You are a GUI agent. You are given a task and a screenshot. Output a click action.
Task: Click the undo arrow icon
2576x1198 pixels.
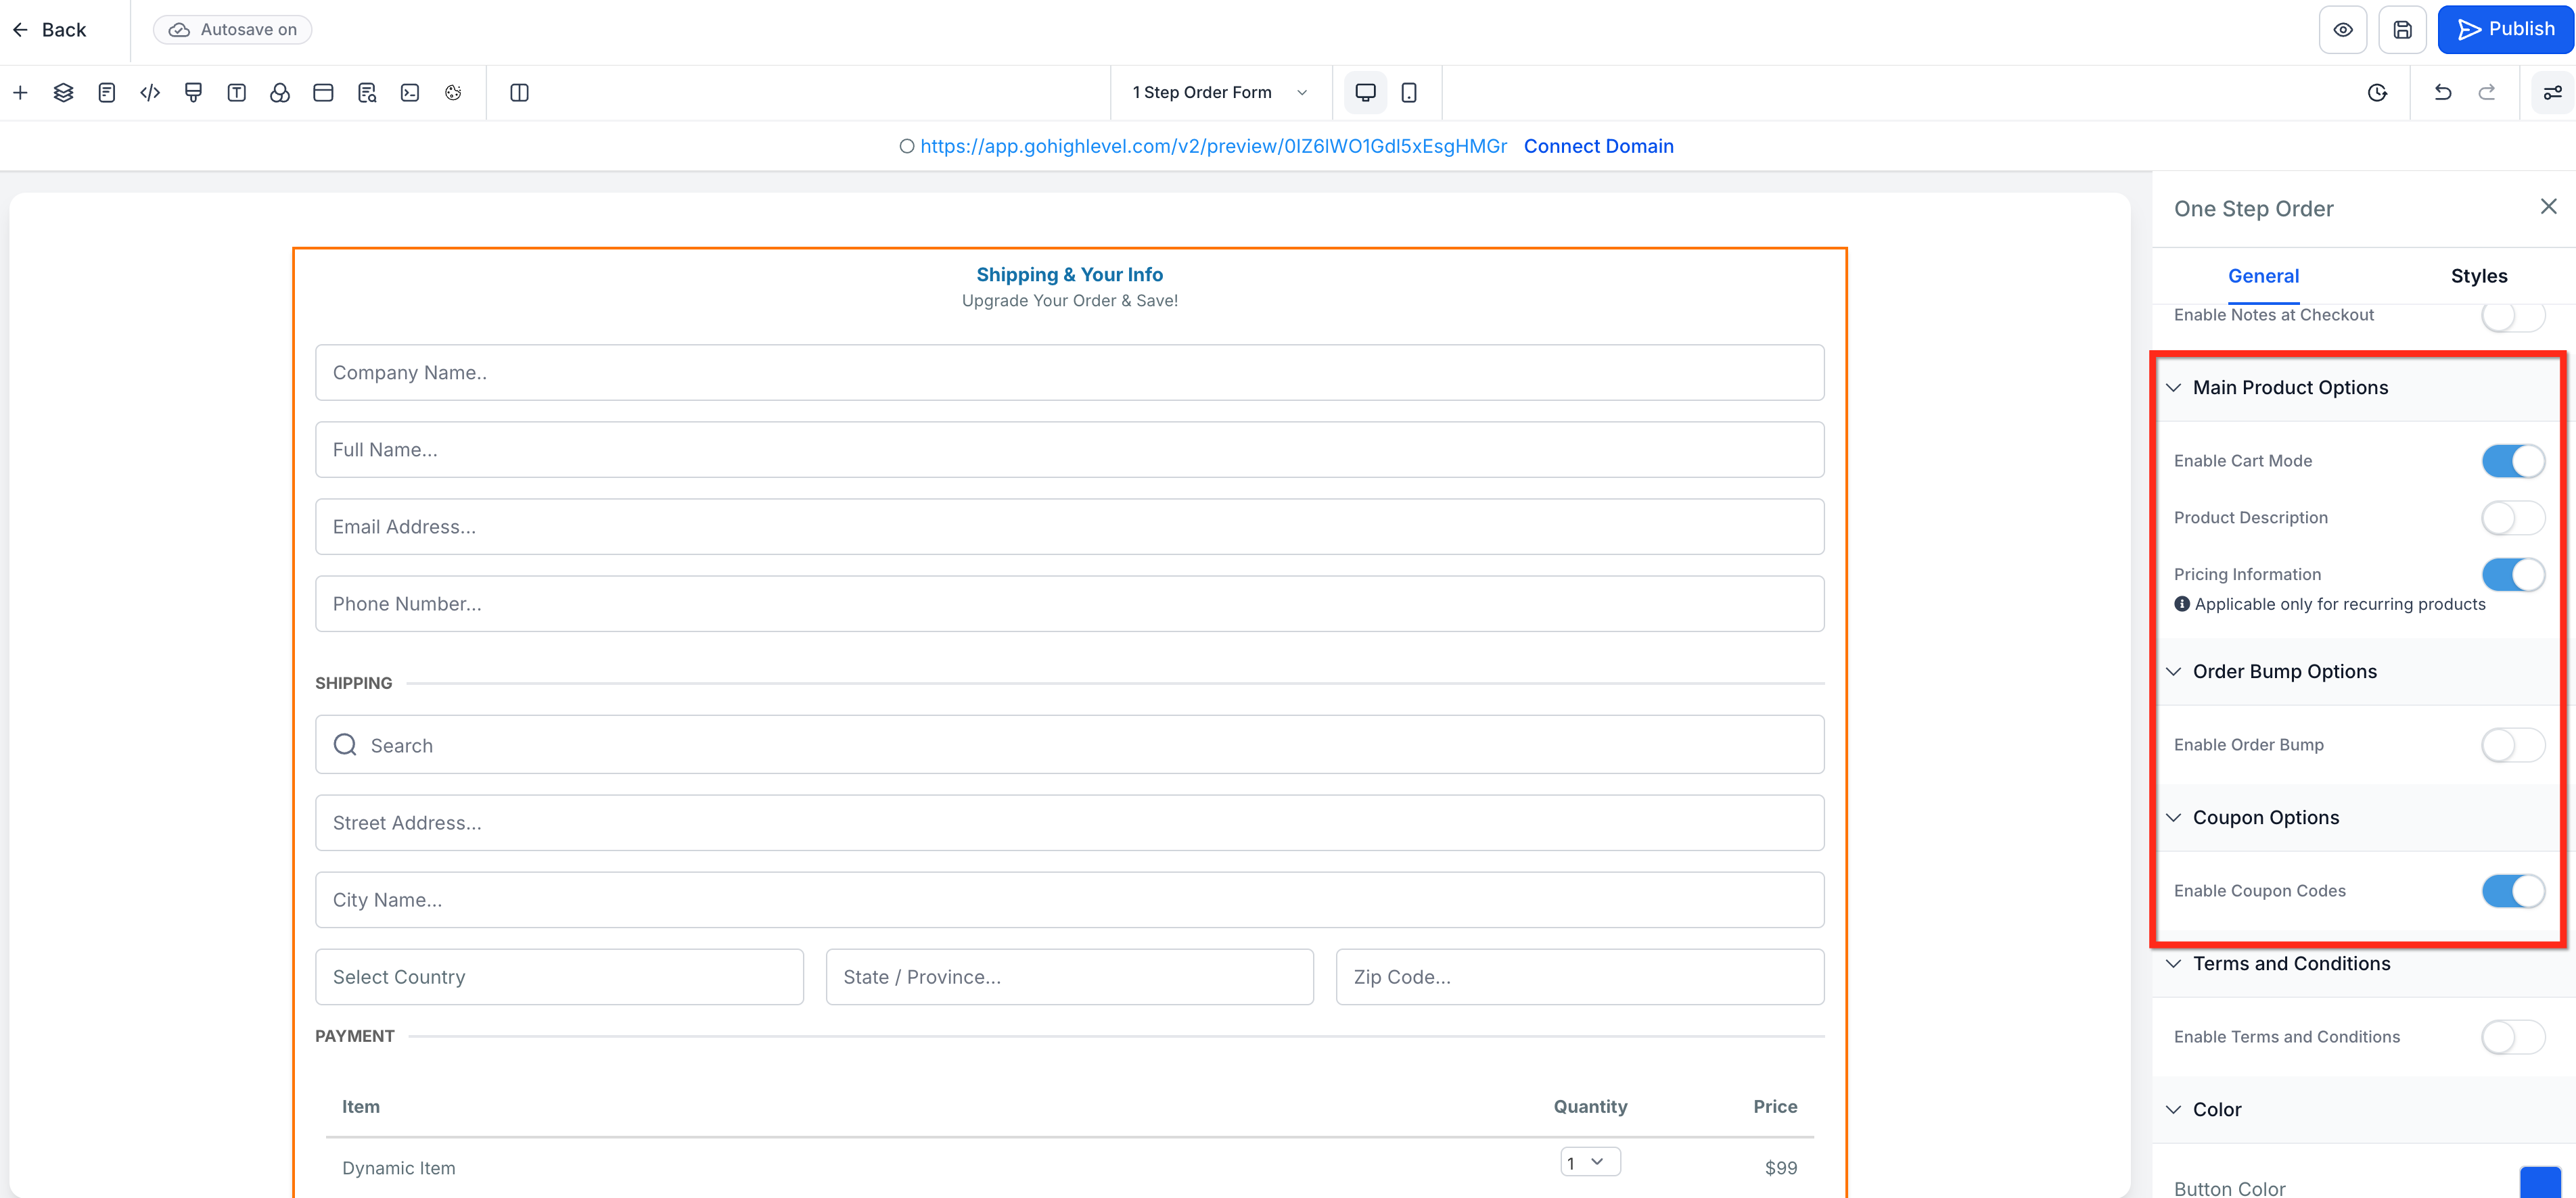(x=2442, y=93)
